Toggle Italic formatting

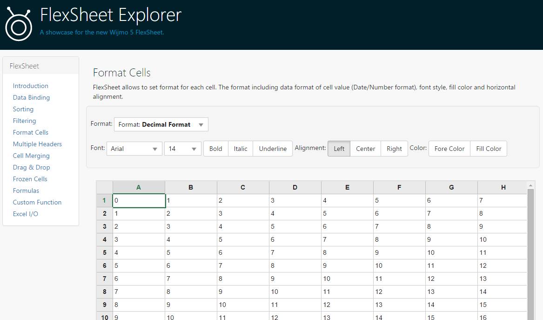click(241, 149)
